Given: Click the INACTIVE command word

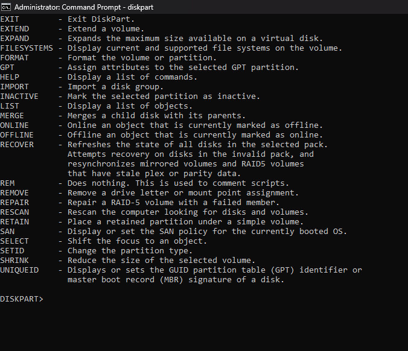Looking at the screenshot, I should tap(19, 96).
